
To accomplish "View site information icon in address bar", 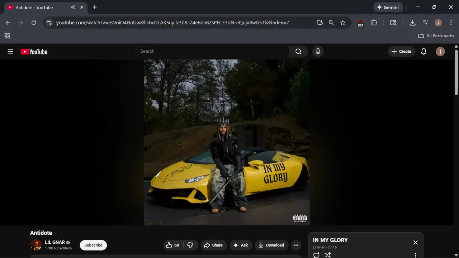I will pos(49,23).
